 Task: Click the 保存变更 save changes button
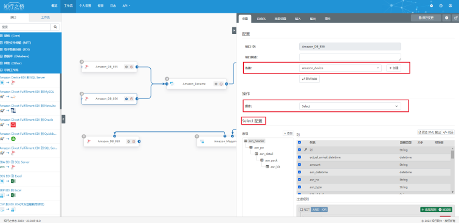click(426, 18)
